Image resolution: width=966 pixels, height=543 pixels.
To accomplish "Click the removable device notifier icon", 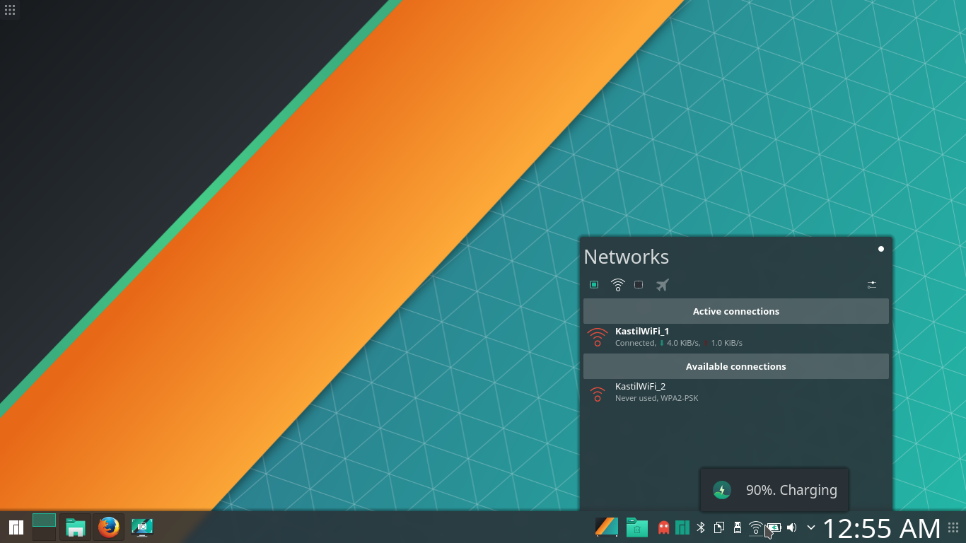I will pos(737,527).
